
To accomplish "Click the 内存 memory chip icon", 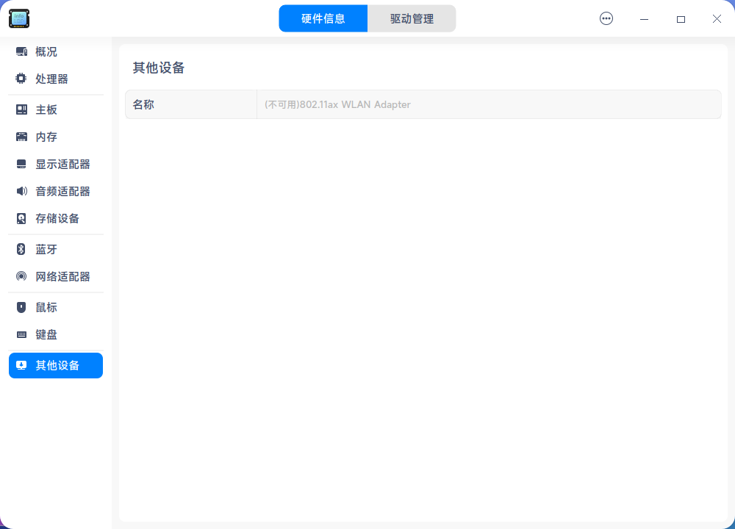I will [21, 137].
